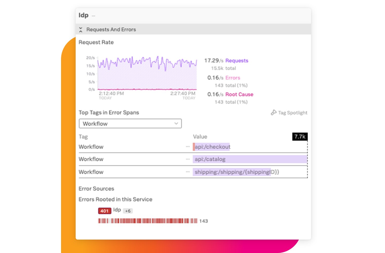The height and width of the screenshot is (253, 385).
Task: Click the dropdown chevron arrow
Action: click(x=176, y=124)
